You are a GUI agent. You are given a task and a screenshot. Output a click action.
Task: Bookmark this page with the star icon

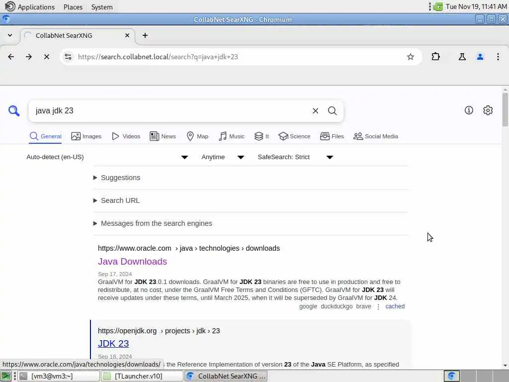click(x=410, y=57)
